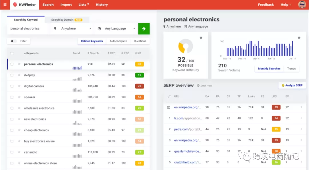
Task: Select Monthly Searches tab
Action: click(x=269, y=69)
